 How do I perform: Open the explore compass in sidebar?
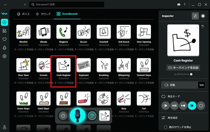tap(5, 22)
